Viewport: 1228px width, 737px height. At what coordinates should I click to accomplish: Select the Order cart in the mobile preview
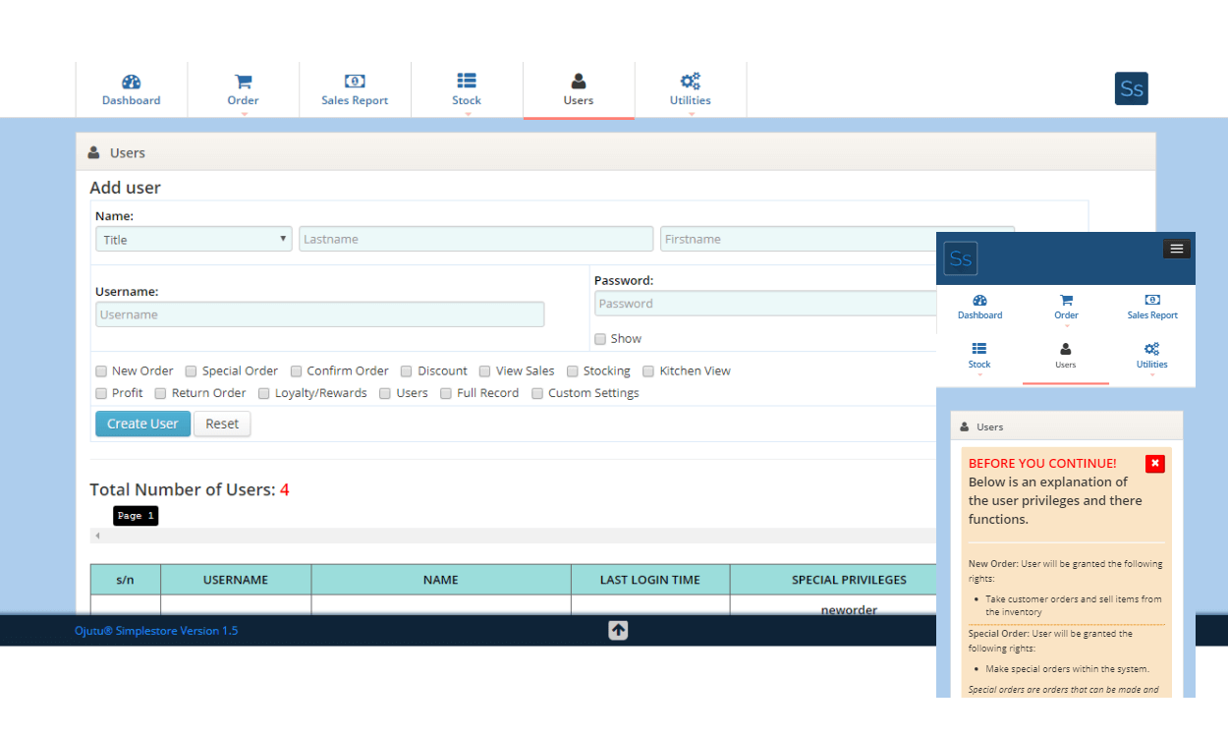coord(1066,301)
